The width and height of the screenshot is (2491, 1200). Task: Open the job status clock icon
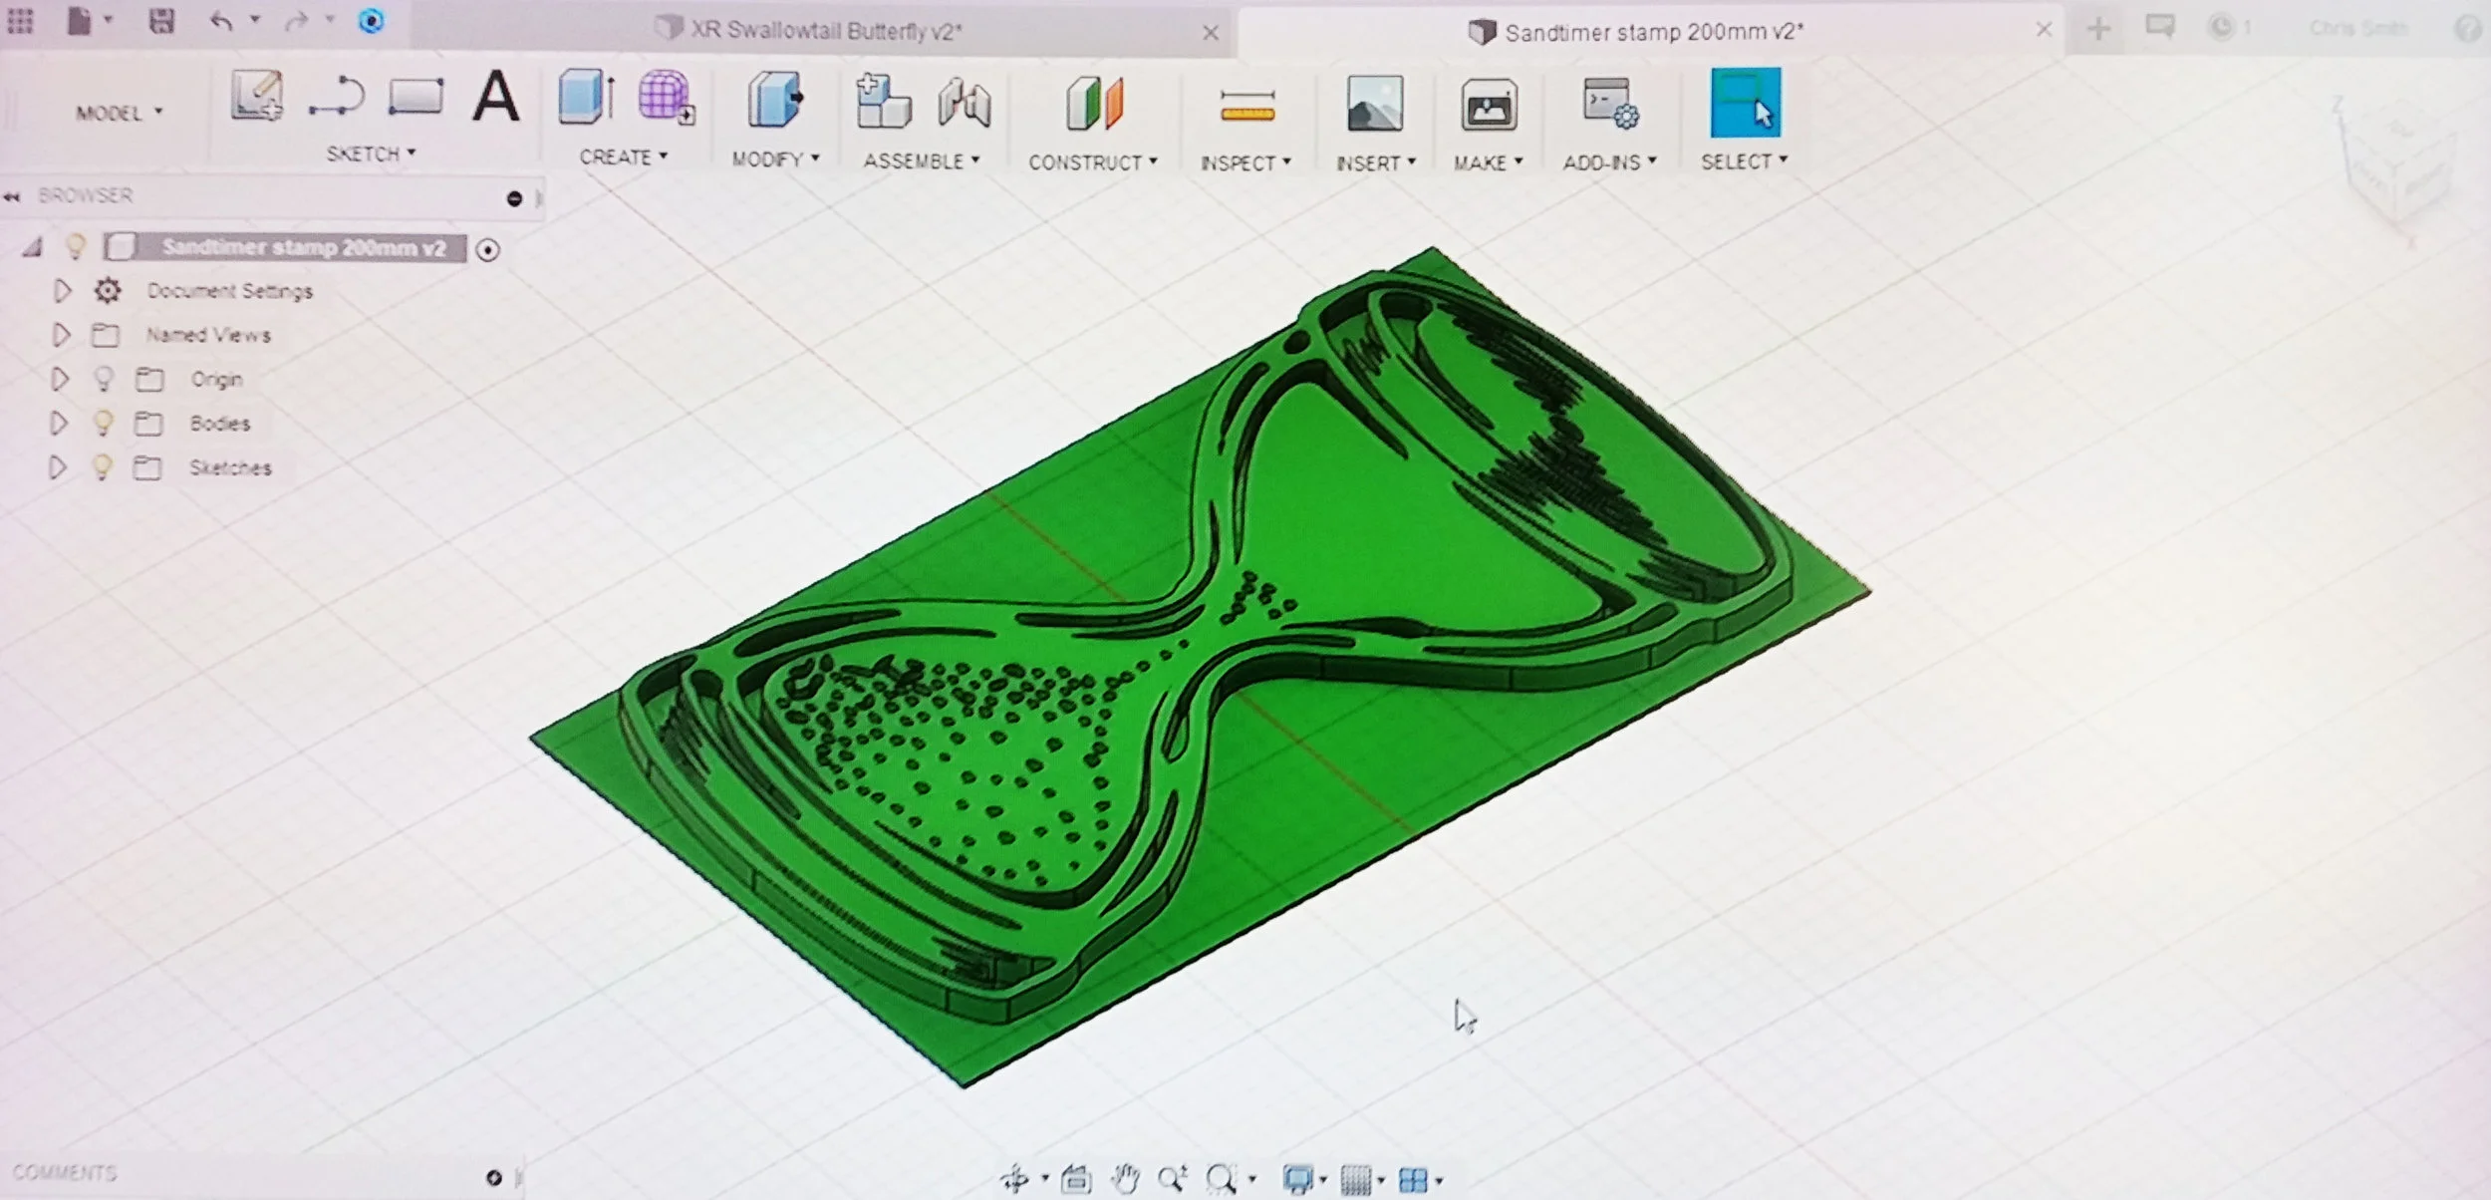[2221, 27]
